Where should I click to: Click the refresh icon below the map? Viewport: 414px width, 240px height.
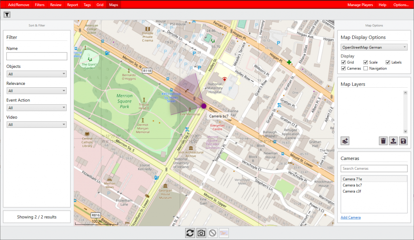pos(190,233)
